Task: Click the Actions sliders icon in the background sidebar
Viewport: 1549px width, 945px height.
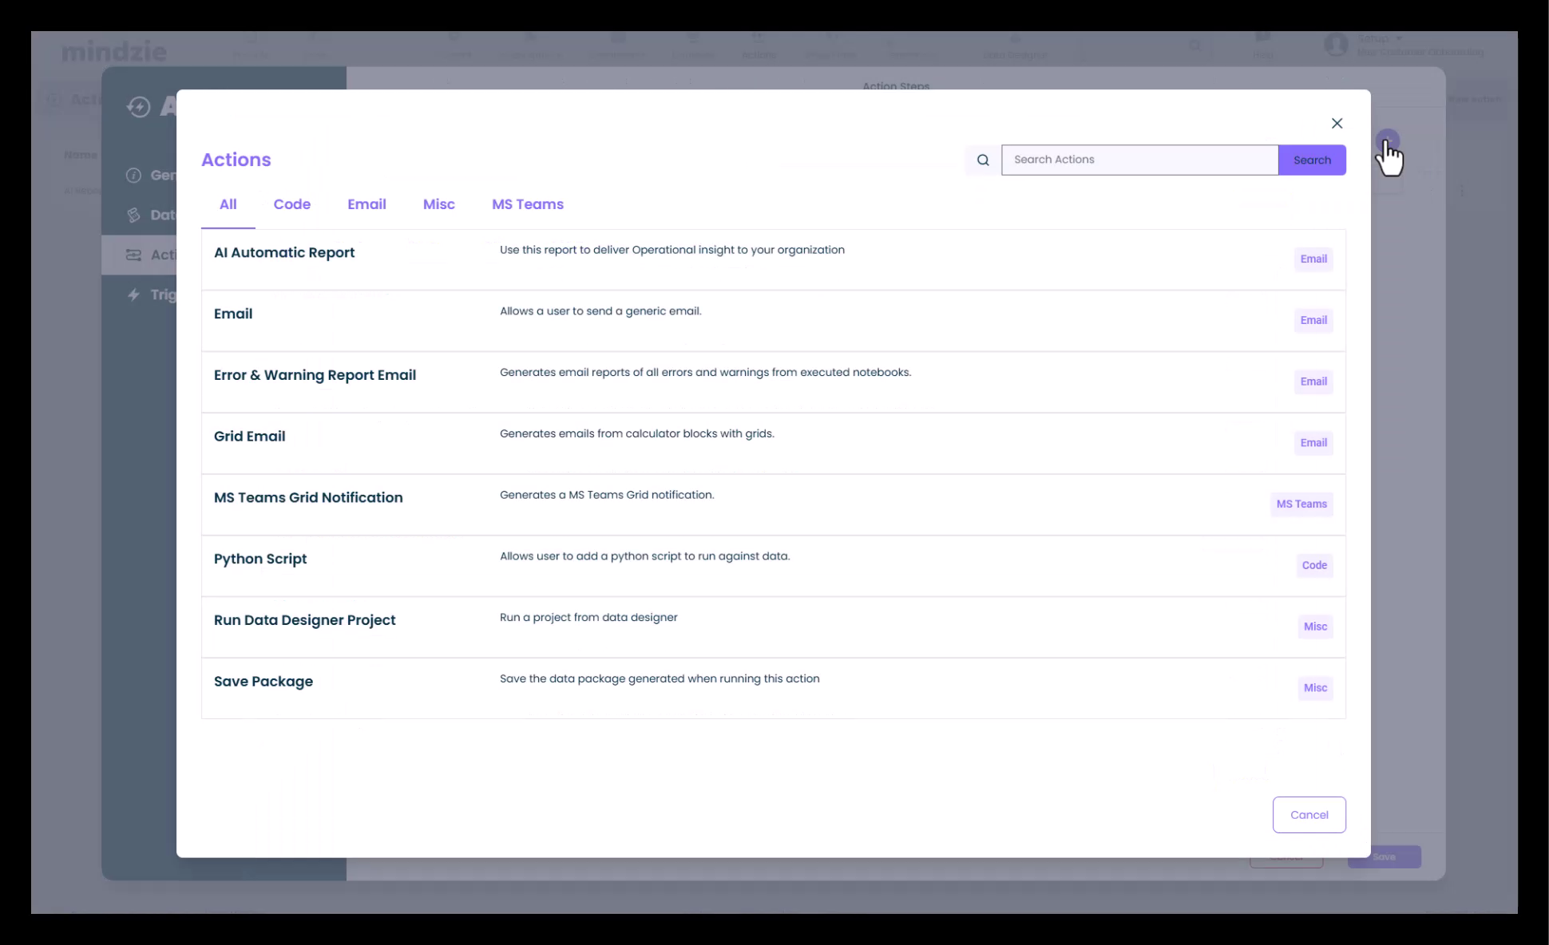Action: pos(133,255)
